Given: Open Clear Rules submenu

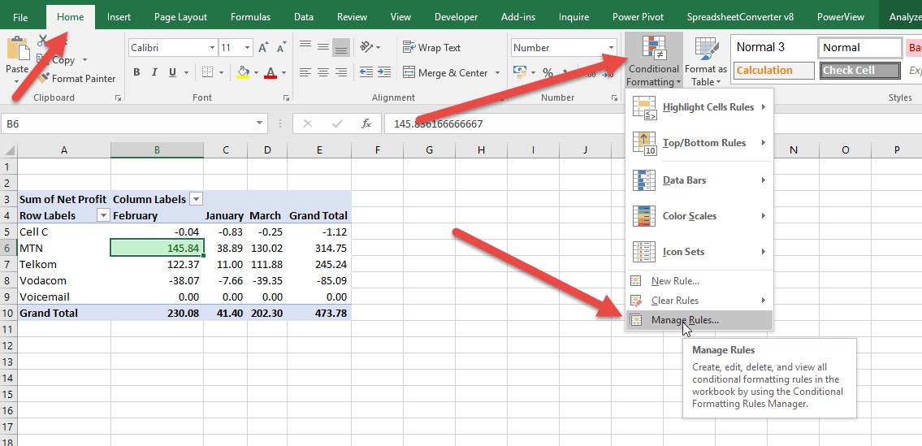Looking at the screenshot, I should click(x=699, y=300).
